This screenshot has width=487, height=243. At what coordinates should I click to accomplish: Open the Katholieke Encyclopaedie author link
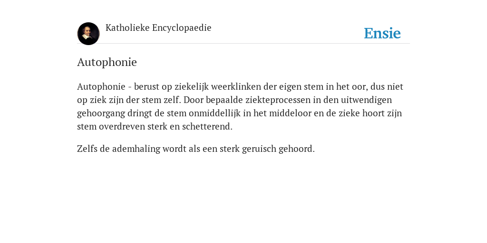(158, 28)
